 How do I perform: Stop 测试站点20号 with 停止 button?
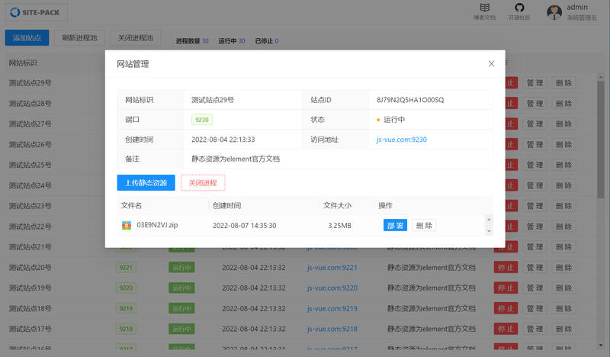point(506,268)
